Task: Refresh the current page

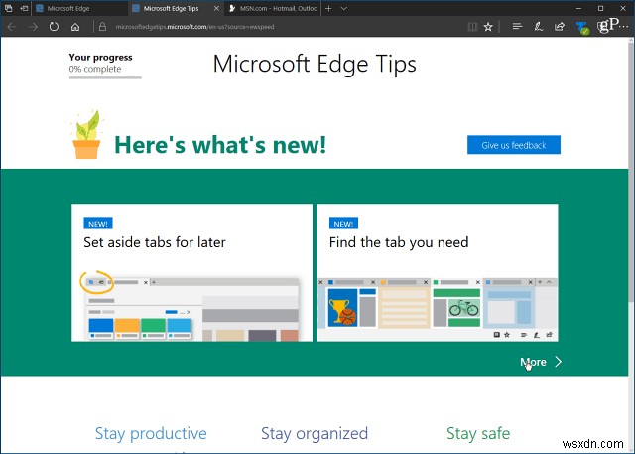Action: [x=54, y=27]
